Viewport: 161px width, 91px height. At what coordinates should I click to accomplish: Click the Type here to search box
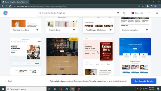(26, 89)
